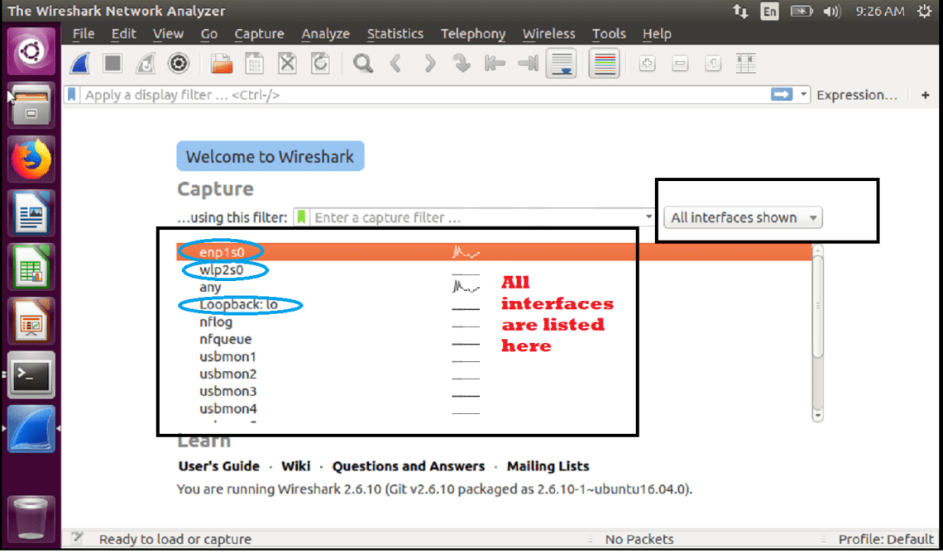943x553 pixels.
Task: Open the View menu
Action: (x=168, y=34)
